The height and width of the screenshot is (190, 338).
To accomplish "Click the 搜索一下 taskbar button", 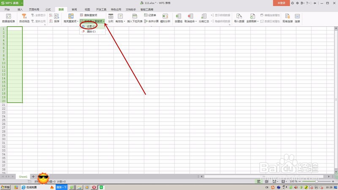I will pos(62,187).
